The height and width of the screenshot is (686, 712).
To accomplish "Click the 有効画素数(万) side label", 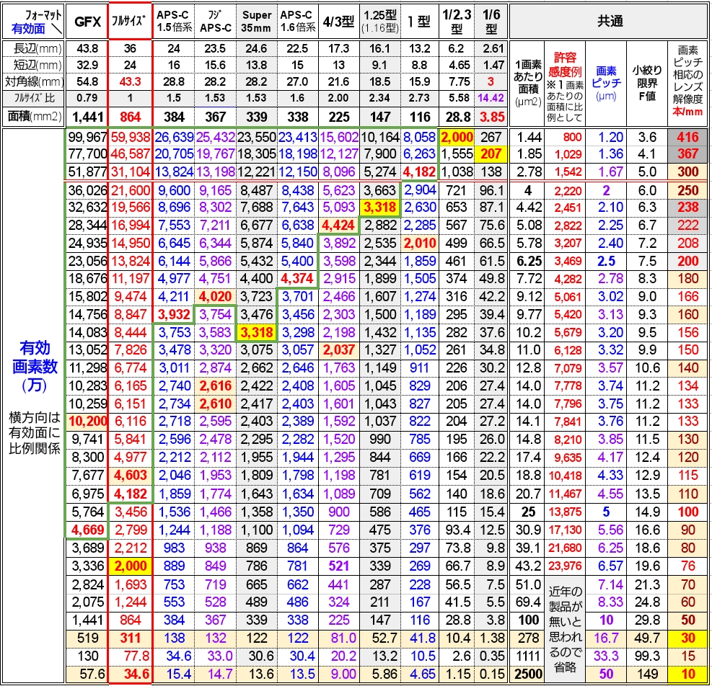I will click(35, 367).
